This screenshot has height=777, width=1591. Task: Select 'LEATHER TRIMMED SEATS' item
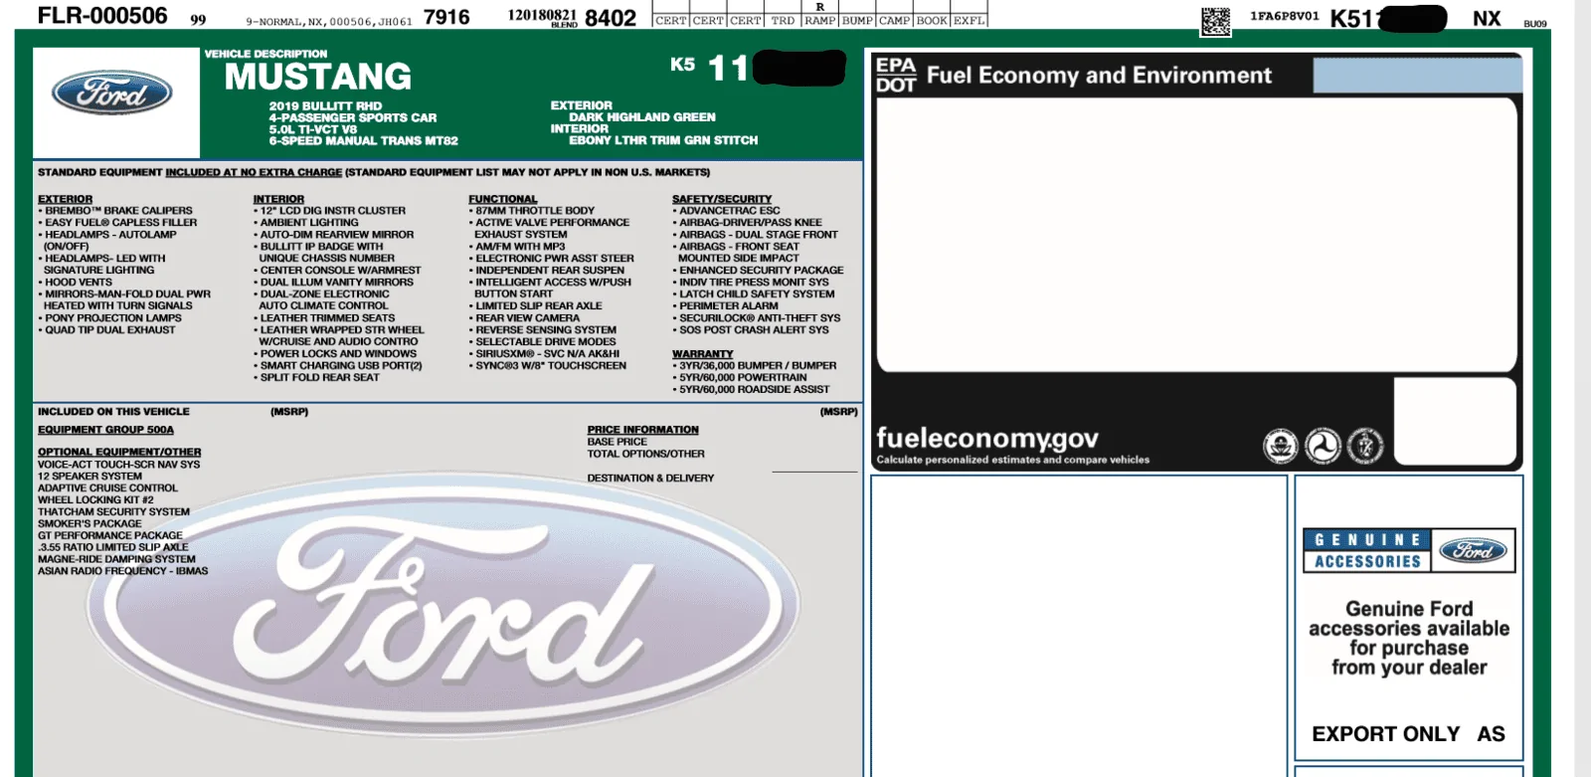click(323, 318)
